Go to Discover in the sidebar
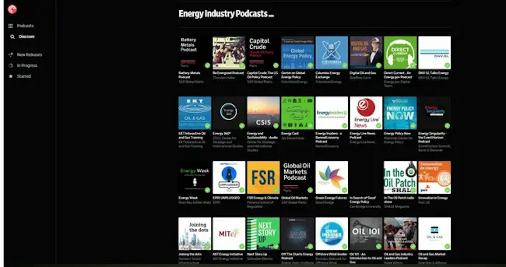 [22, 37]
